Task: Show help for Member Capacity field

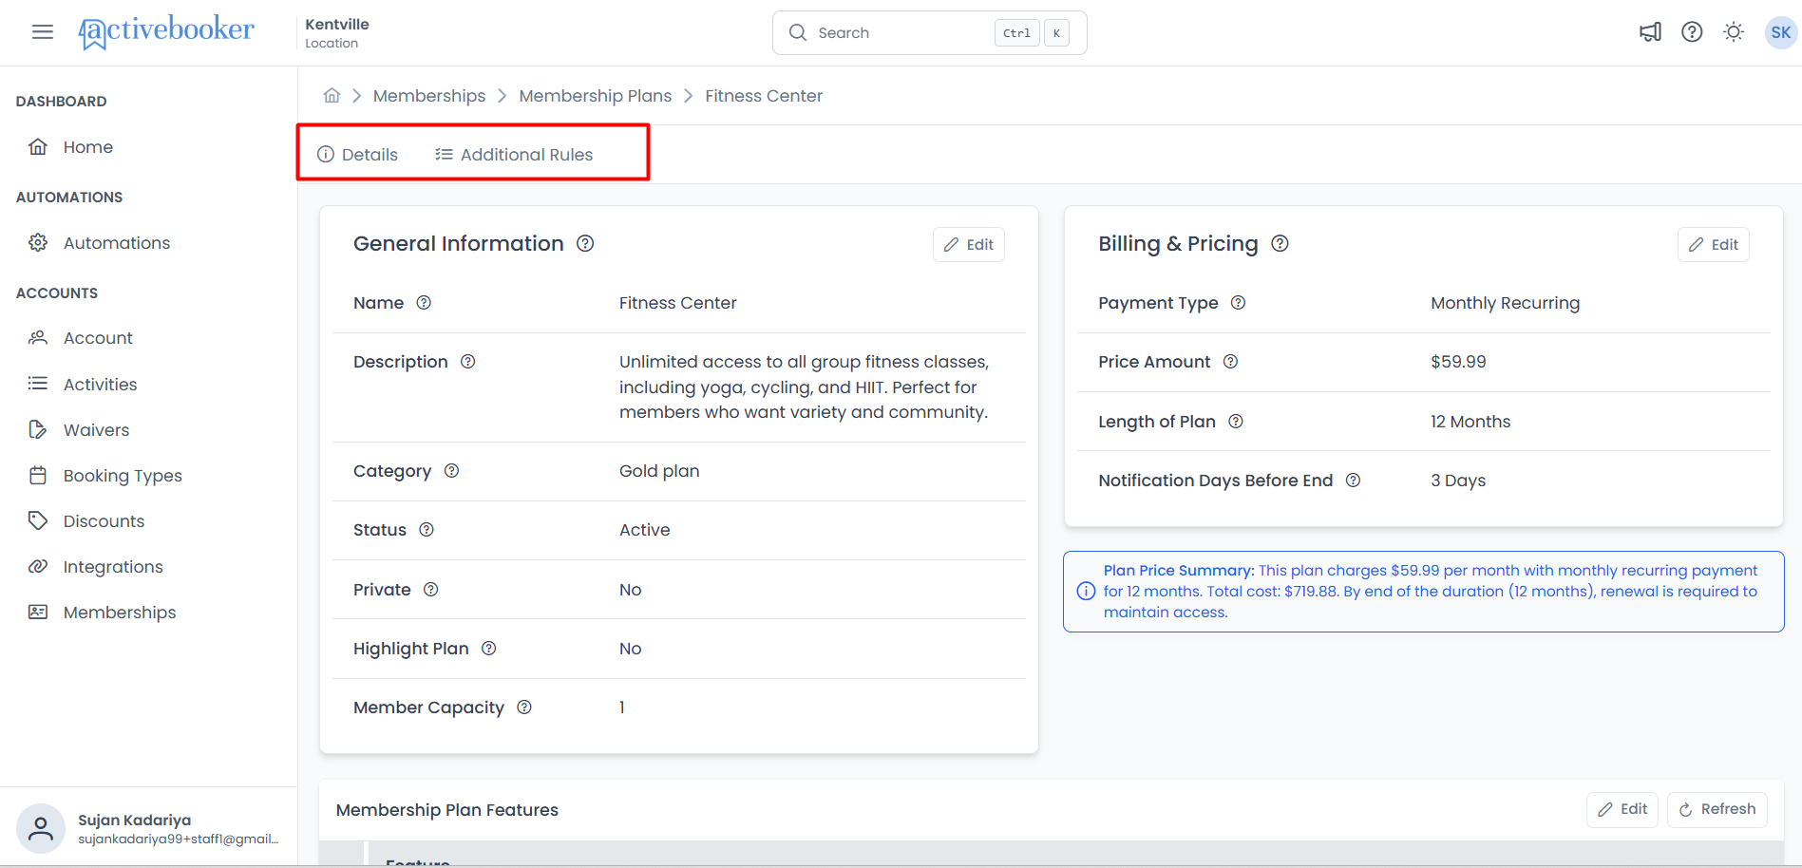Action: pos(524,707)
